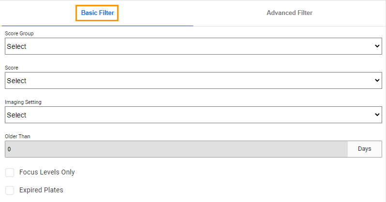Click the Older Than number field
The height and width of the screenshot is (202, 386).
pyautogui.click(x=176, y=149)
